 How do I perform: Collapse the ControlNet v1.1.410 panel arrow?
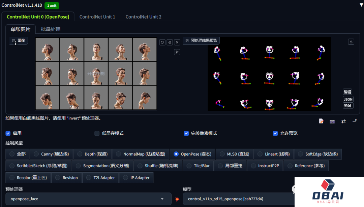(x=361, y=5)
